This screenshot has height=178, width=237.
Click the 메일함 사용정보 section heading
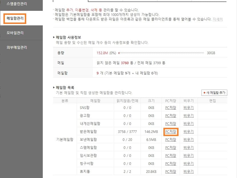click(68, 37)
